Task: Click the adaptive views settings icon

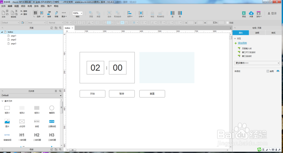Action: [x=278, y=71]
